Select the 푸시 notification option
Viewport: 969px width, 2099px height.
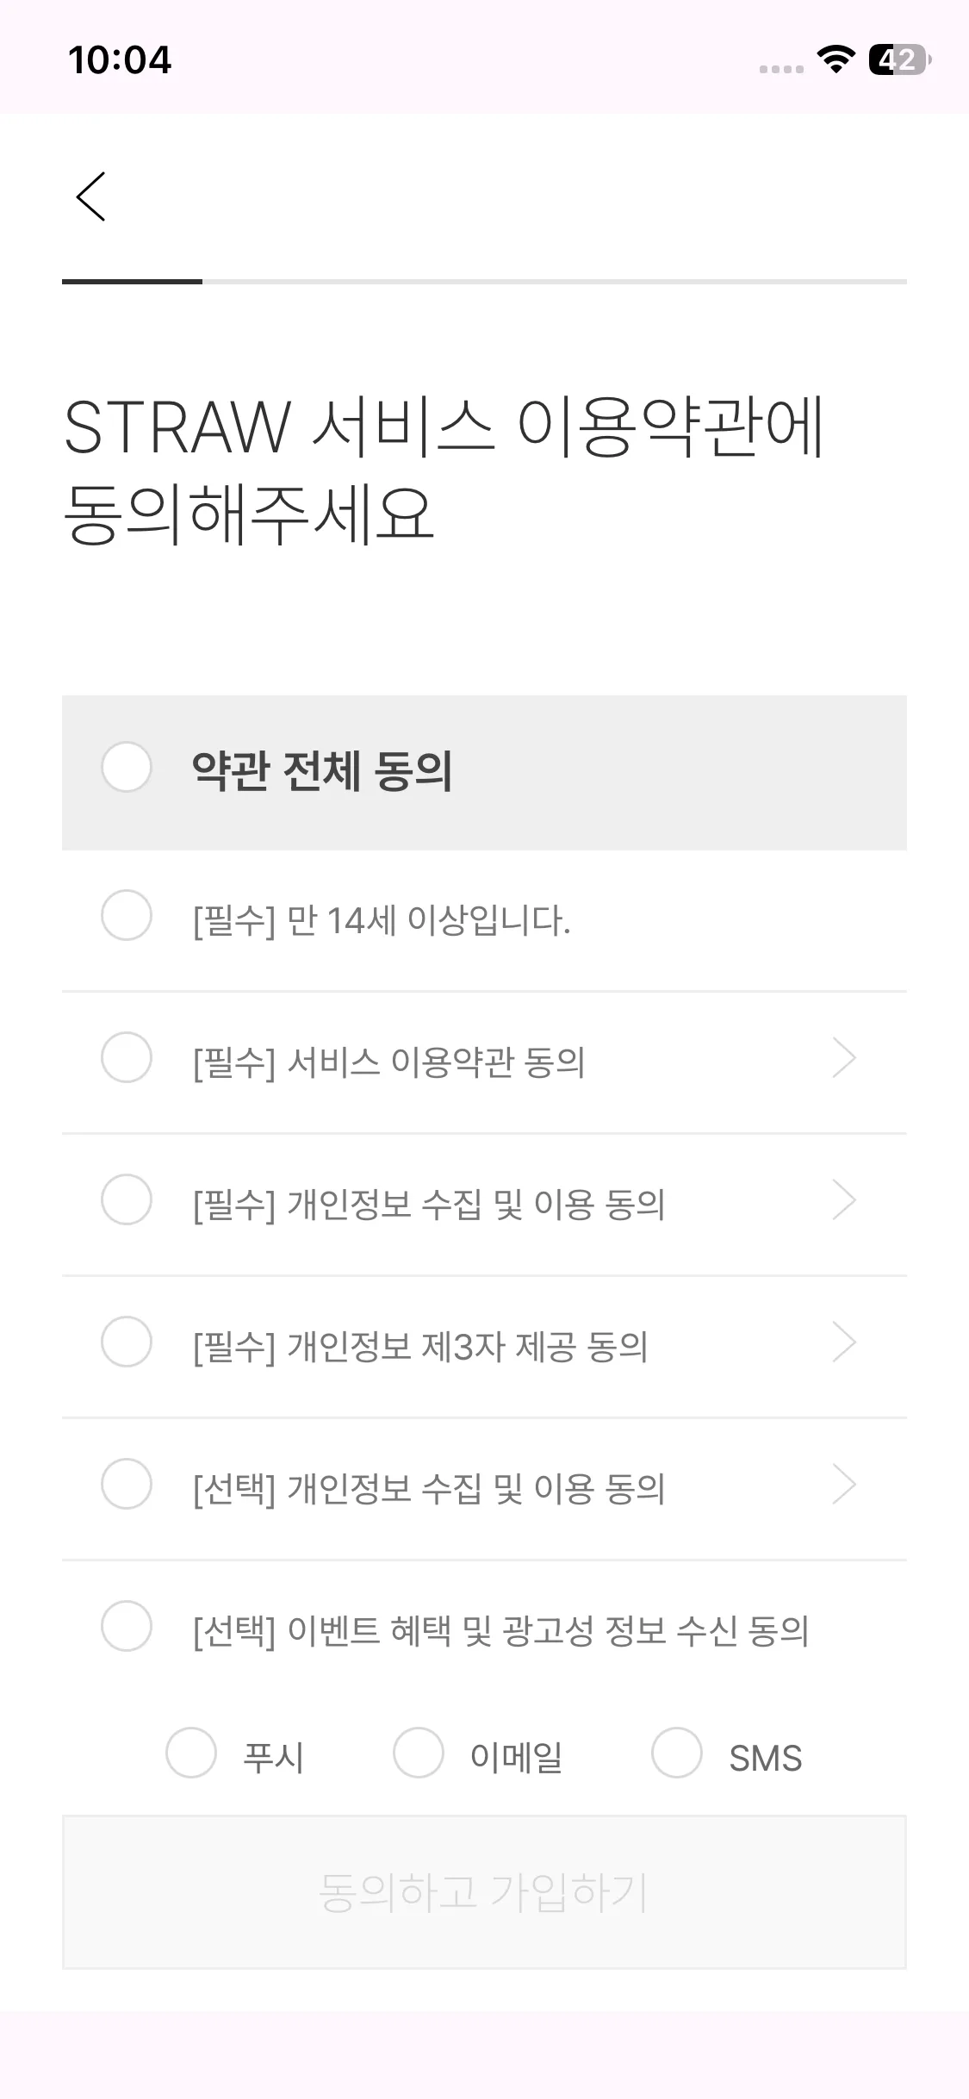point(191,1753)
